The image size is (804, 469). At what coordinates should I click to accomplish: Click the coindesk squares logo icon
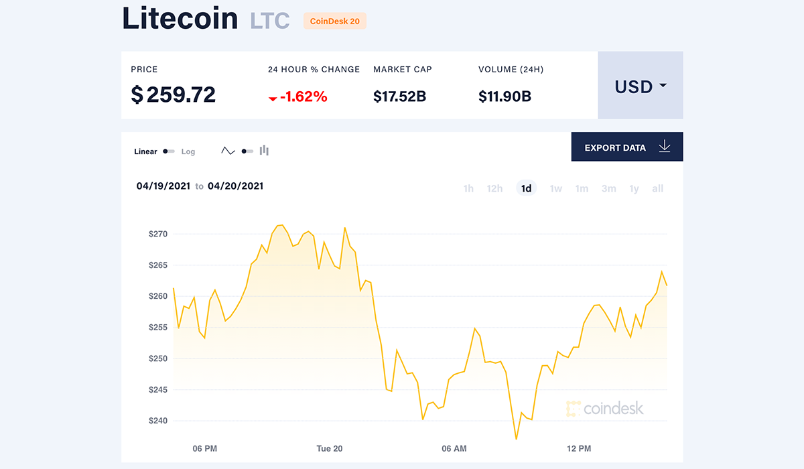573,407
